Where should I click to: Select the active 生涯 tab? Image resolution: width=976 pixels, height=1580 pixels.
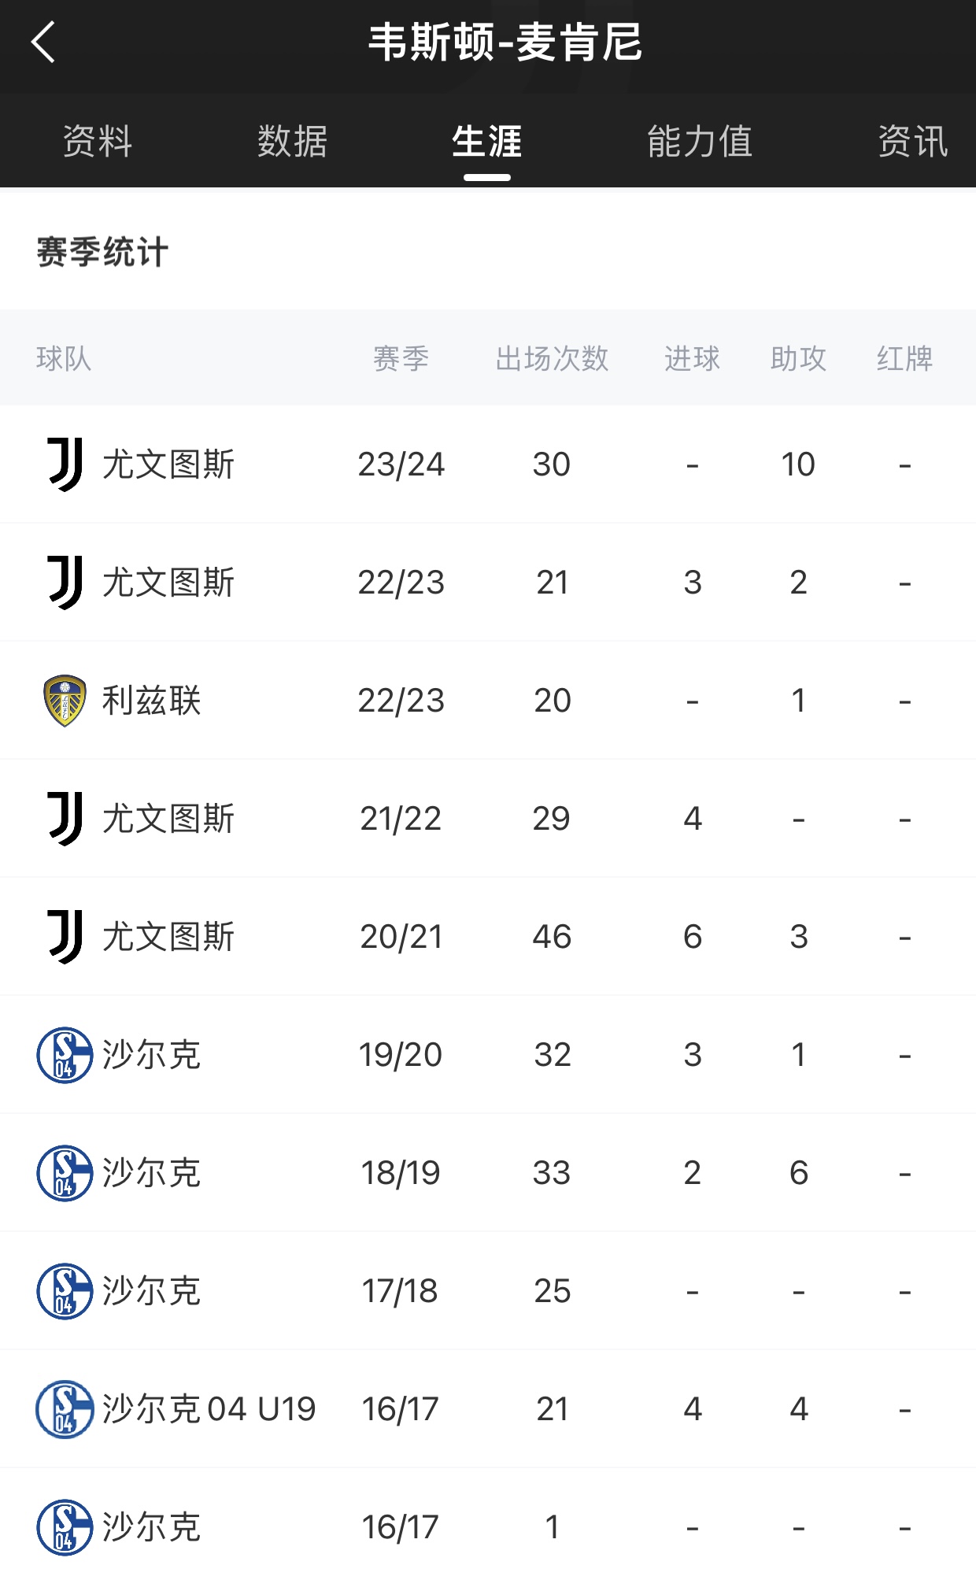click(x=487, y=142)
